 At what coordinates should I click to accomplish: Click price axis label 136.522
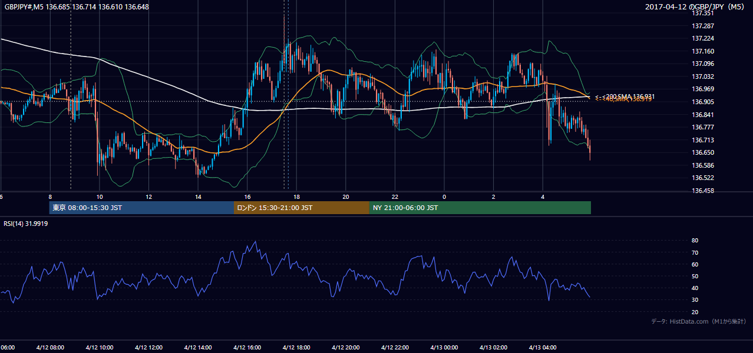pyautogui.click(x=704, y=178)
